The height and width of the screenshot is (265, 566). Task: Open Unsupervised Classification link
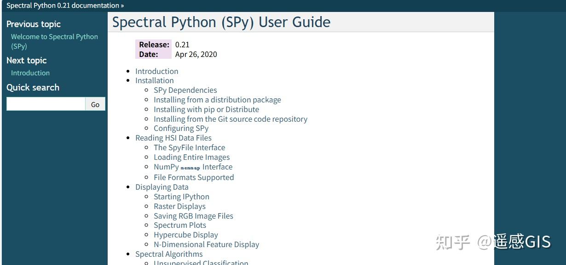click(x=201, y=262)
